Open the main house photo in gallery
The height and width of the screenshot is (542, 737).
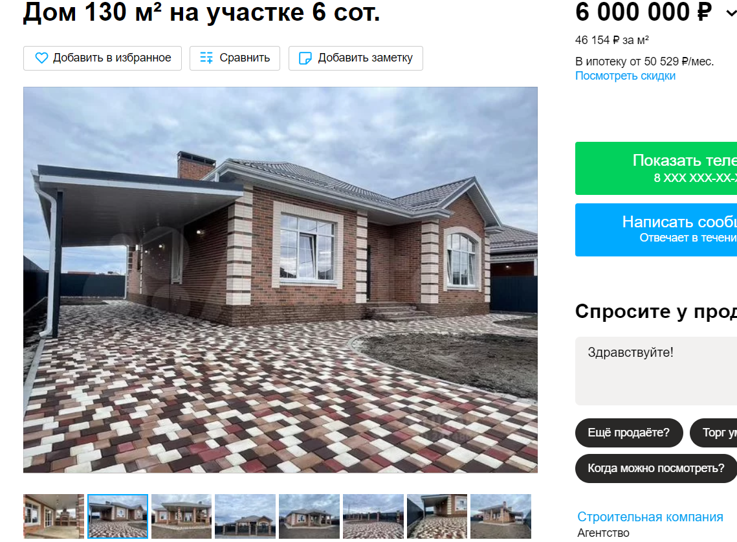click(281, 280)
